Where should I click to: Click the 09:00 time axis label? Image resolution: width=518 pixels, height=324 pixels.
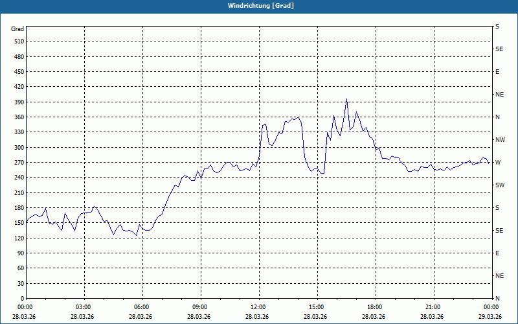200,307
